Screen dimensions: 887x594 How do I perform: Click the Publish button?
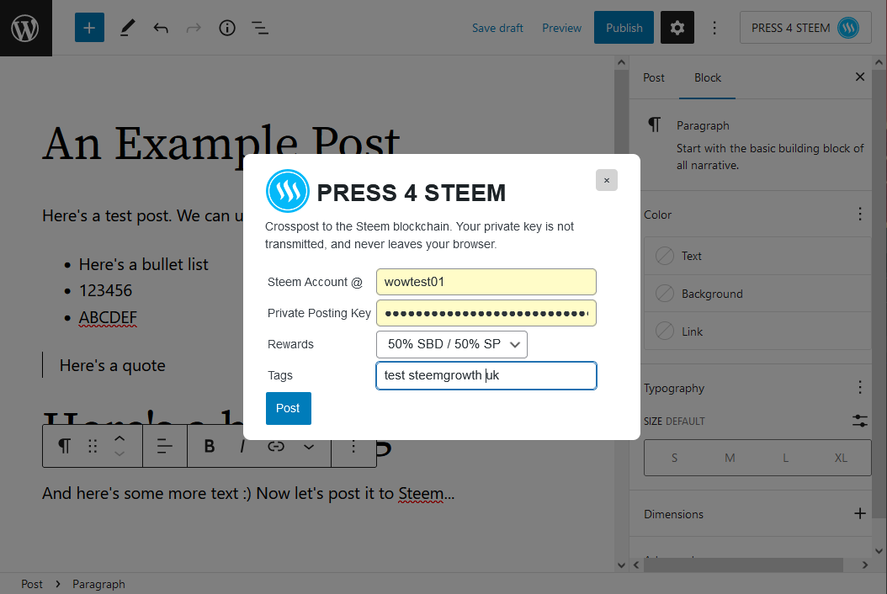pos(624,28)
